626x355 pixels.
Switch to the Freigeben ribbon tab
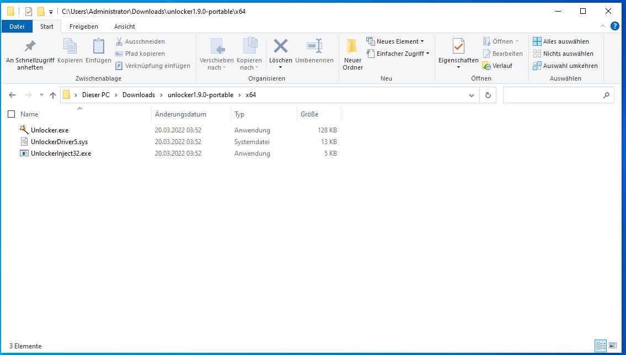click(83, 27)
